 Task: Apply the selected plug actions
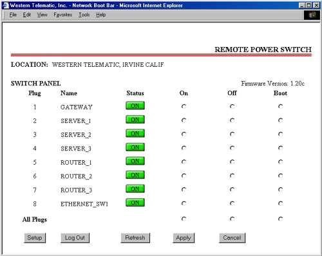click(x=184, y=238)
